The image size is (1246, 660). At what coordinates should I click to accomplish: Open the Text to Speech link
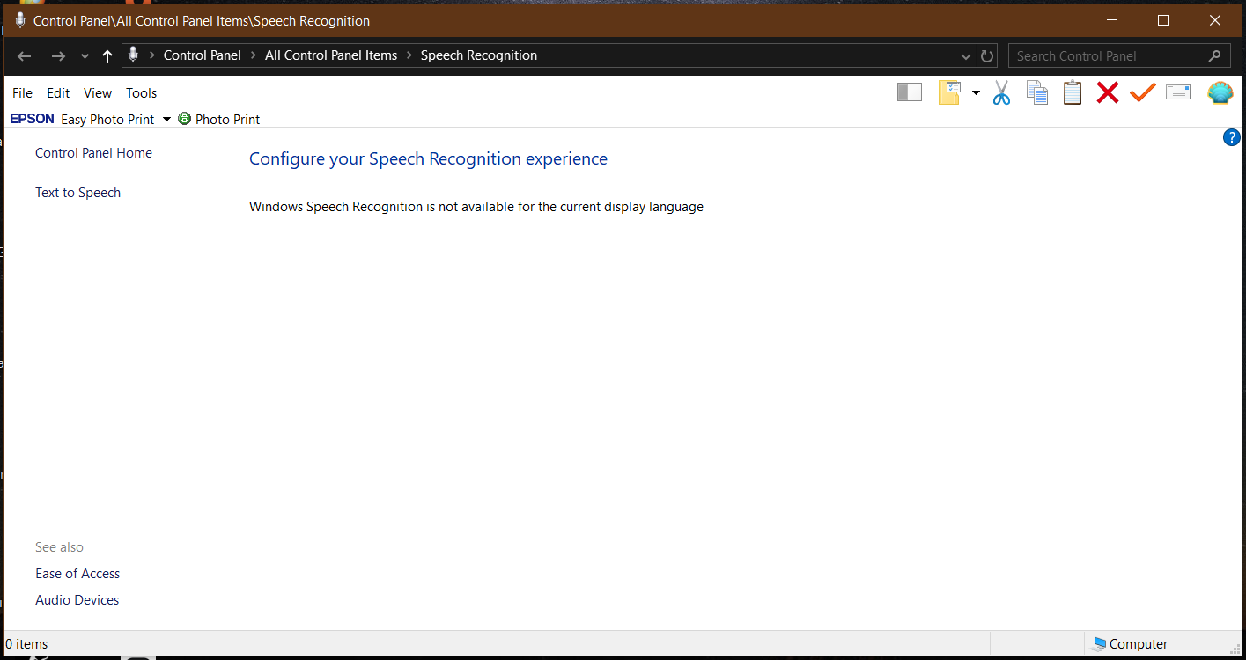[x=77, y=193]
